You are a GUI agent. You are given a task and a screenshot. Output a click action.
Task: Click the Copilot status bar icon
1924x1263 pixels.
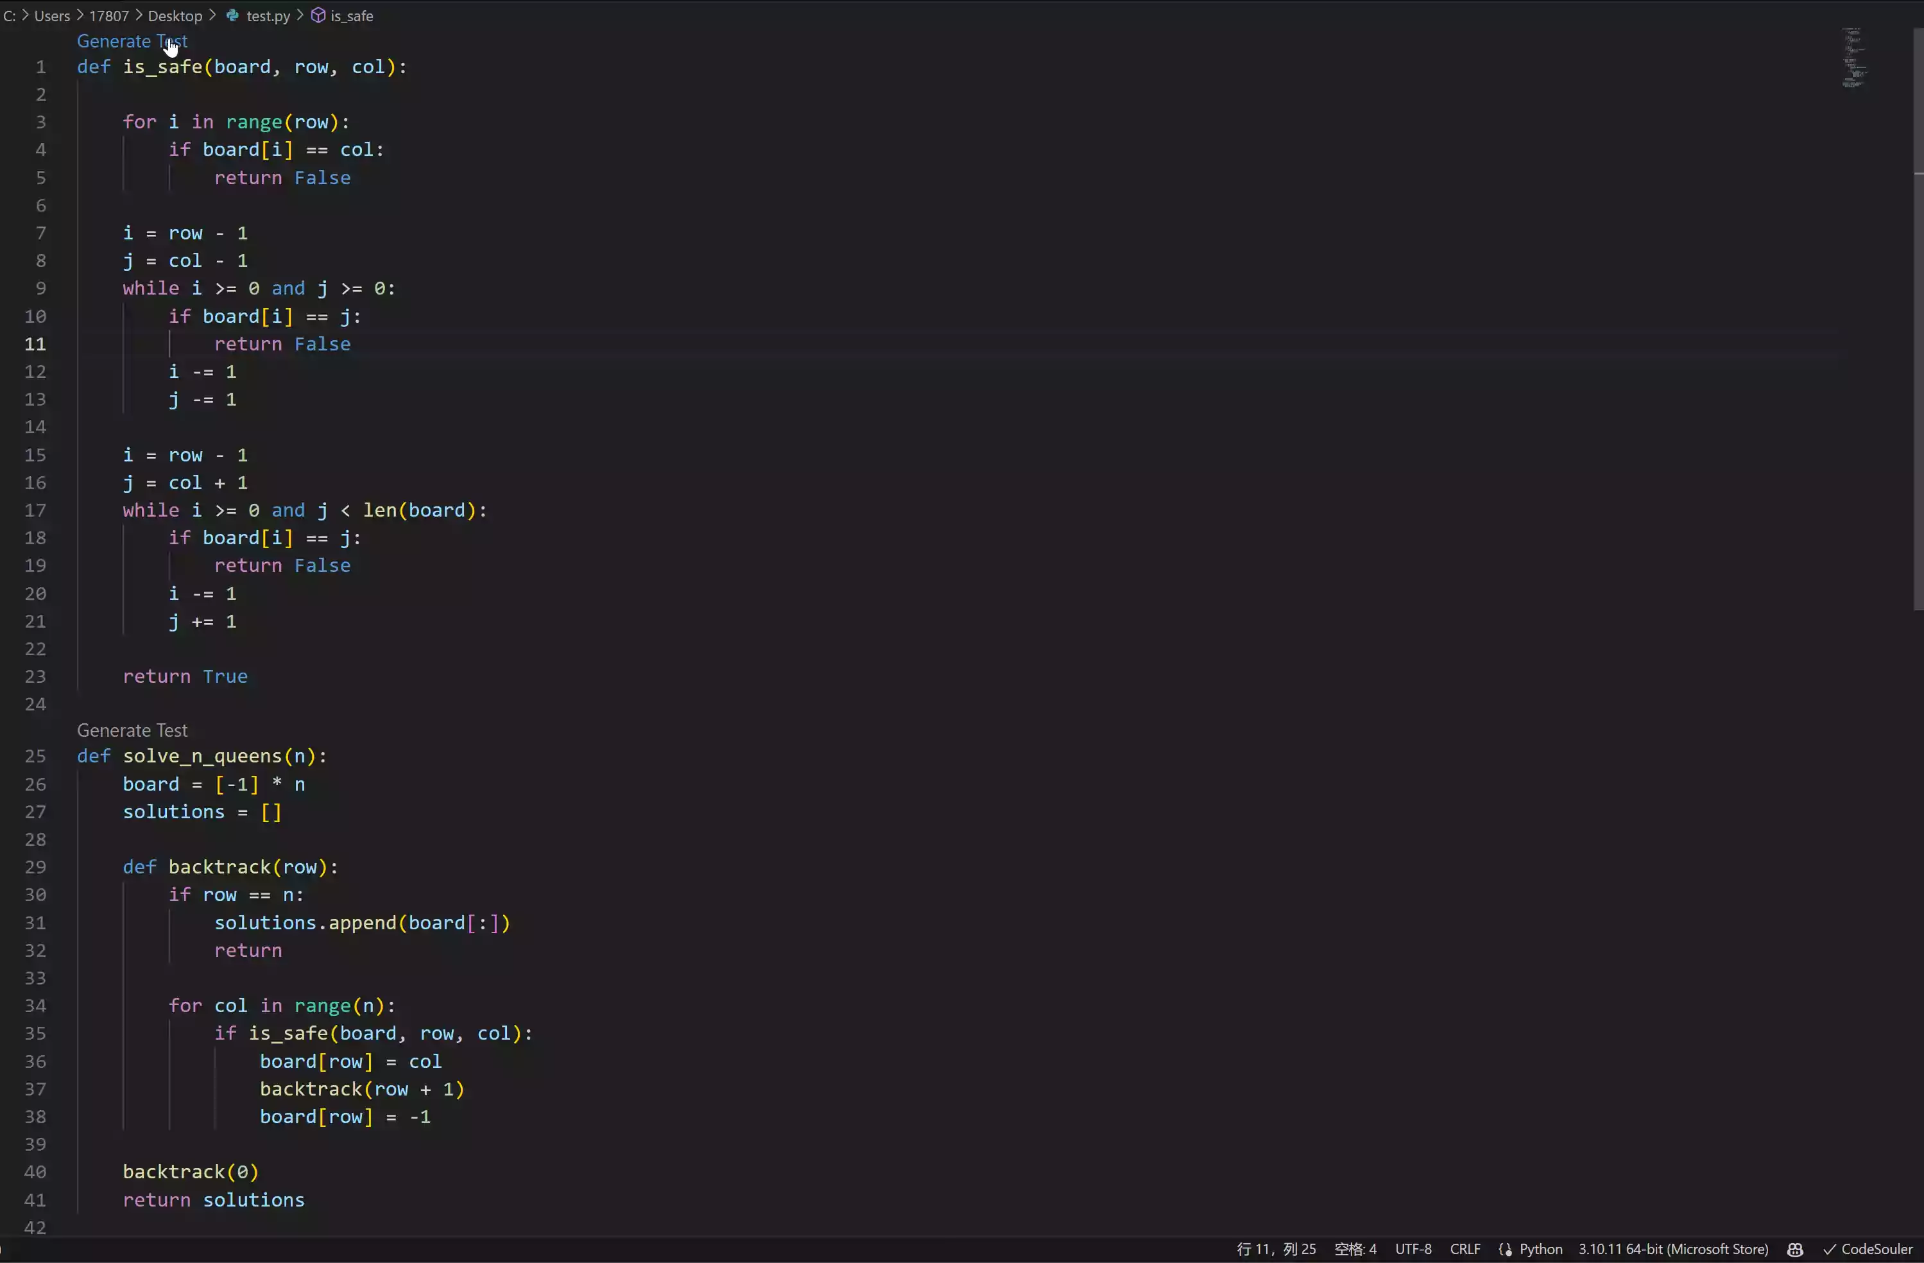[x=1794, y=1250]
